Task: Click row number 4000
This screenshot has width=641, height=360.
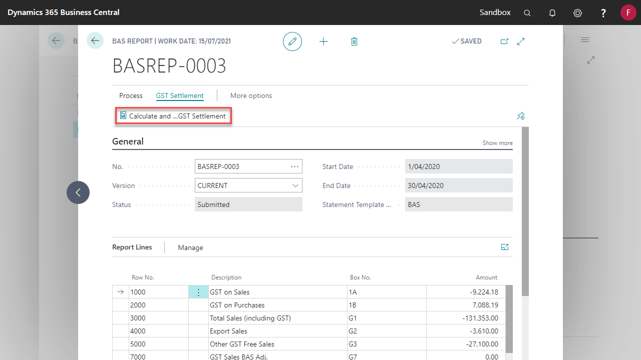Action: 159,331
